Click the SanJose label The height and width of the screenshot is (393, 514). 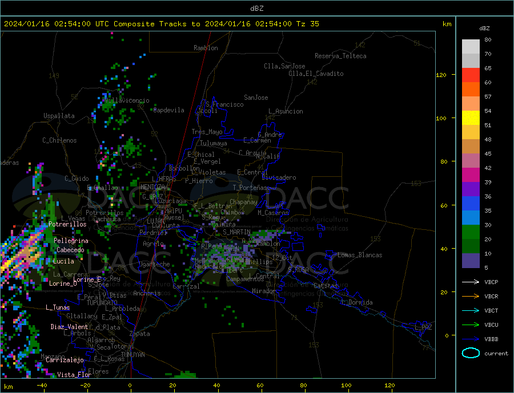tap(256, 98)
